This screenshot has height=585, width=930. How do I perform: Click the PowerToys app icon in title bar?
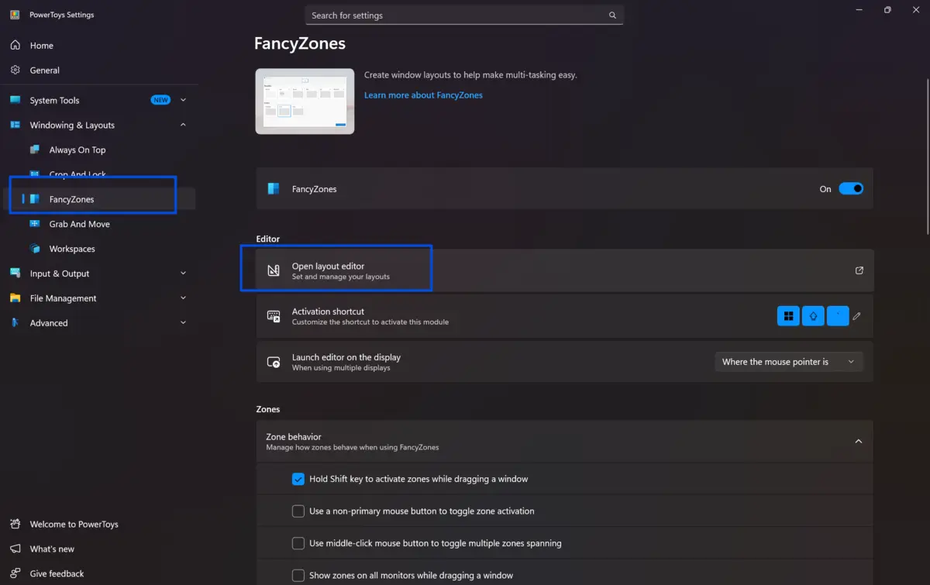pyautogui.click(x=15, y=15)
